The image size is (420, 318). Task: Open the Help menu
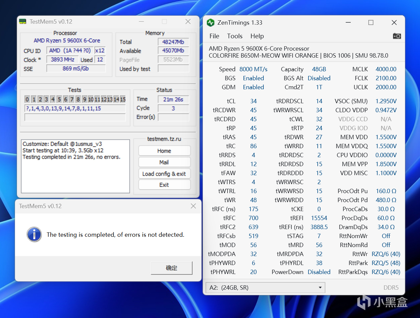coord(257,36)
